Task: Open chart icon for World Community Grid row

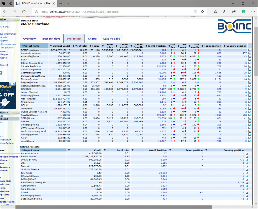Action: tap(250, 131)
